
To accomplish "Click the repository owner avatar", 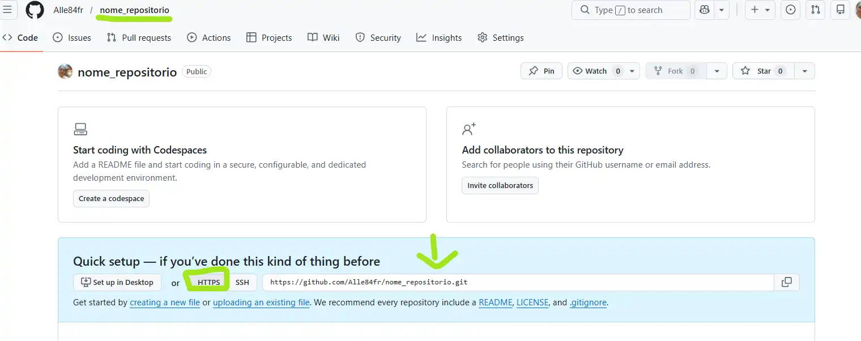I will click(x=65, y=71).
